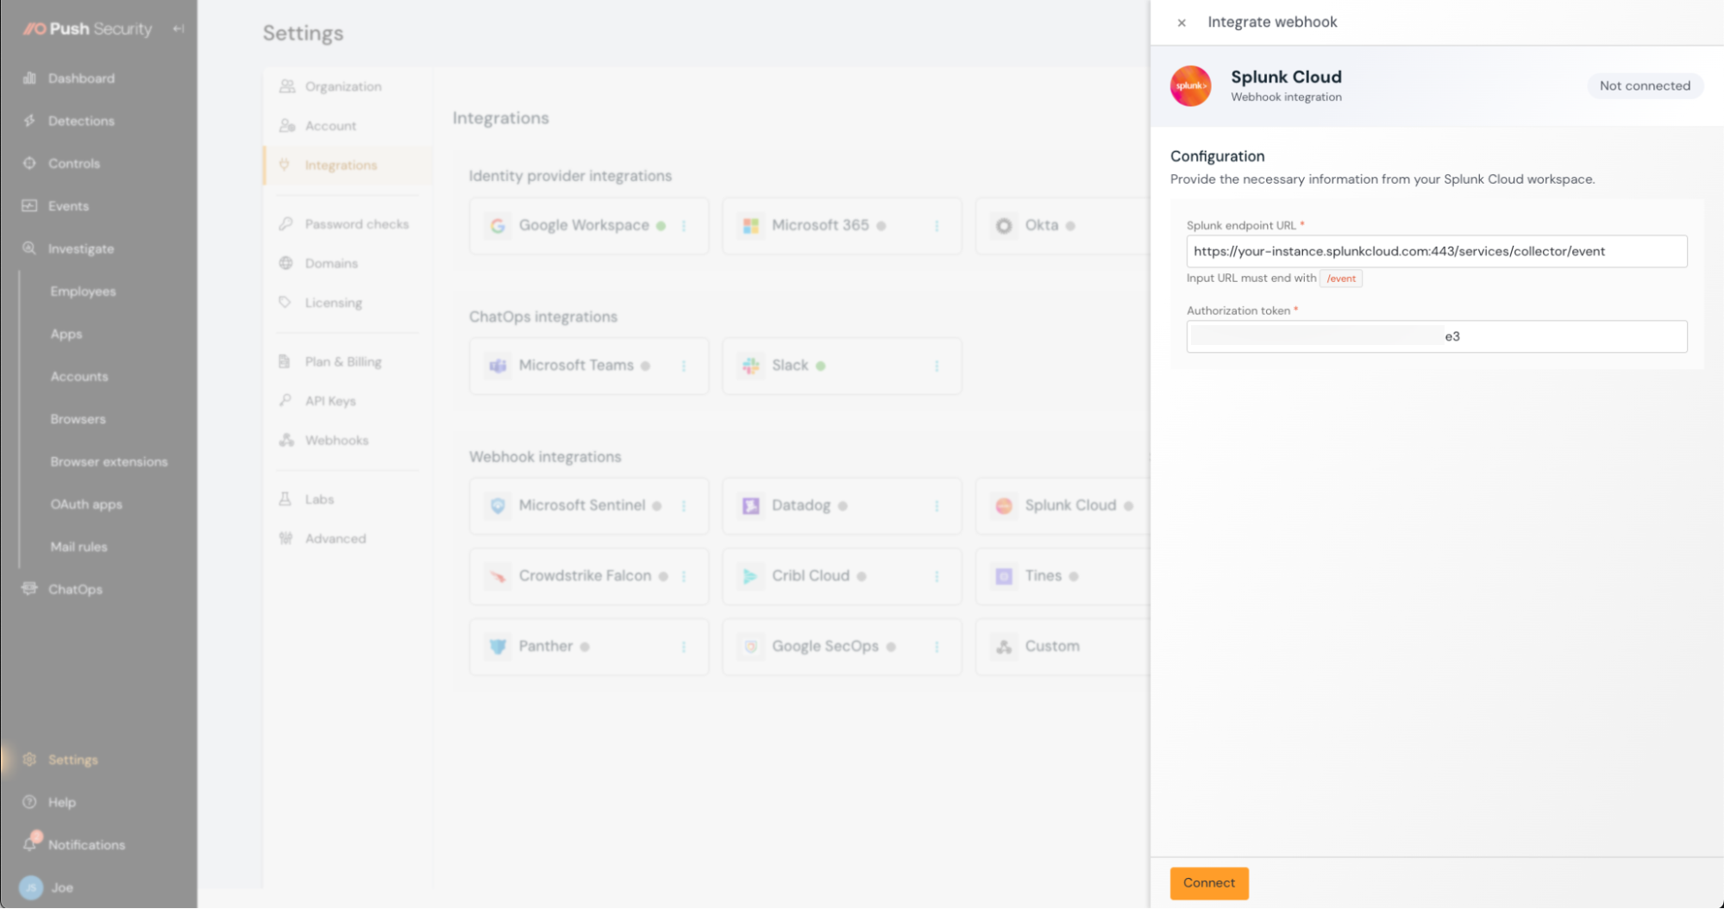This screenshot has width=1724, height=909.
Task: Open Google Workspace integration card
Action: tap(588, 226)
